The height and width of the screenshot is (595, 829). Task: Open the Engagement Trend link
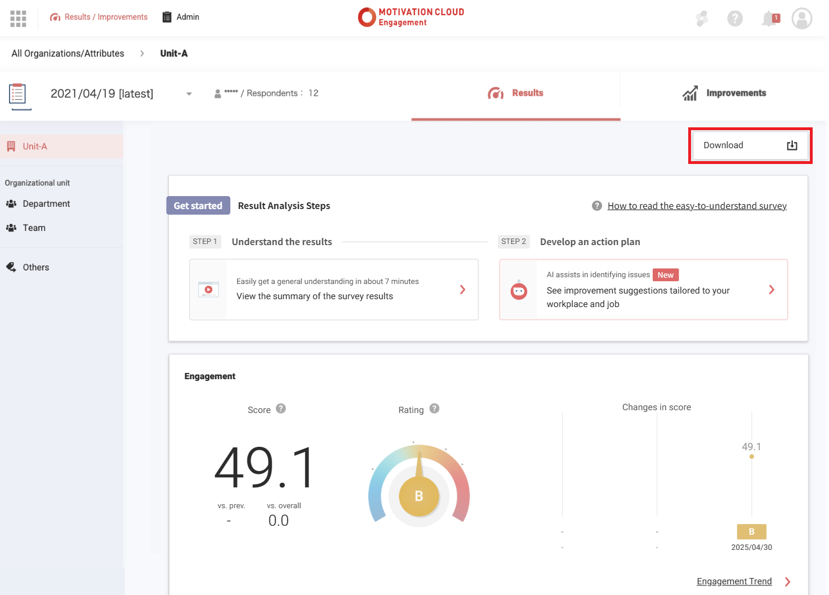click(734, 581)
